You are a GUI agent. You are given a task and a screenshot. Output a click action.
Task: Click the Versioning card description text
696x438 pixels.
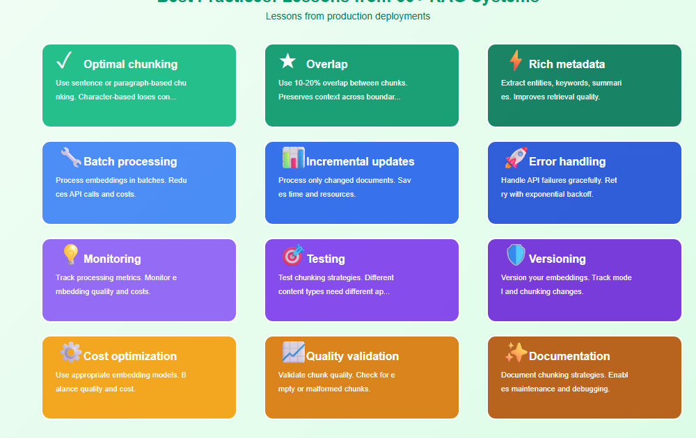[566, 284]
